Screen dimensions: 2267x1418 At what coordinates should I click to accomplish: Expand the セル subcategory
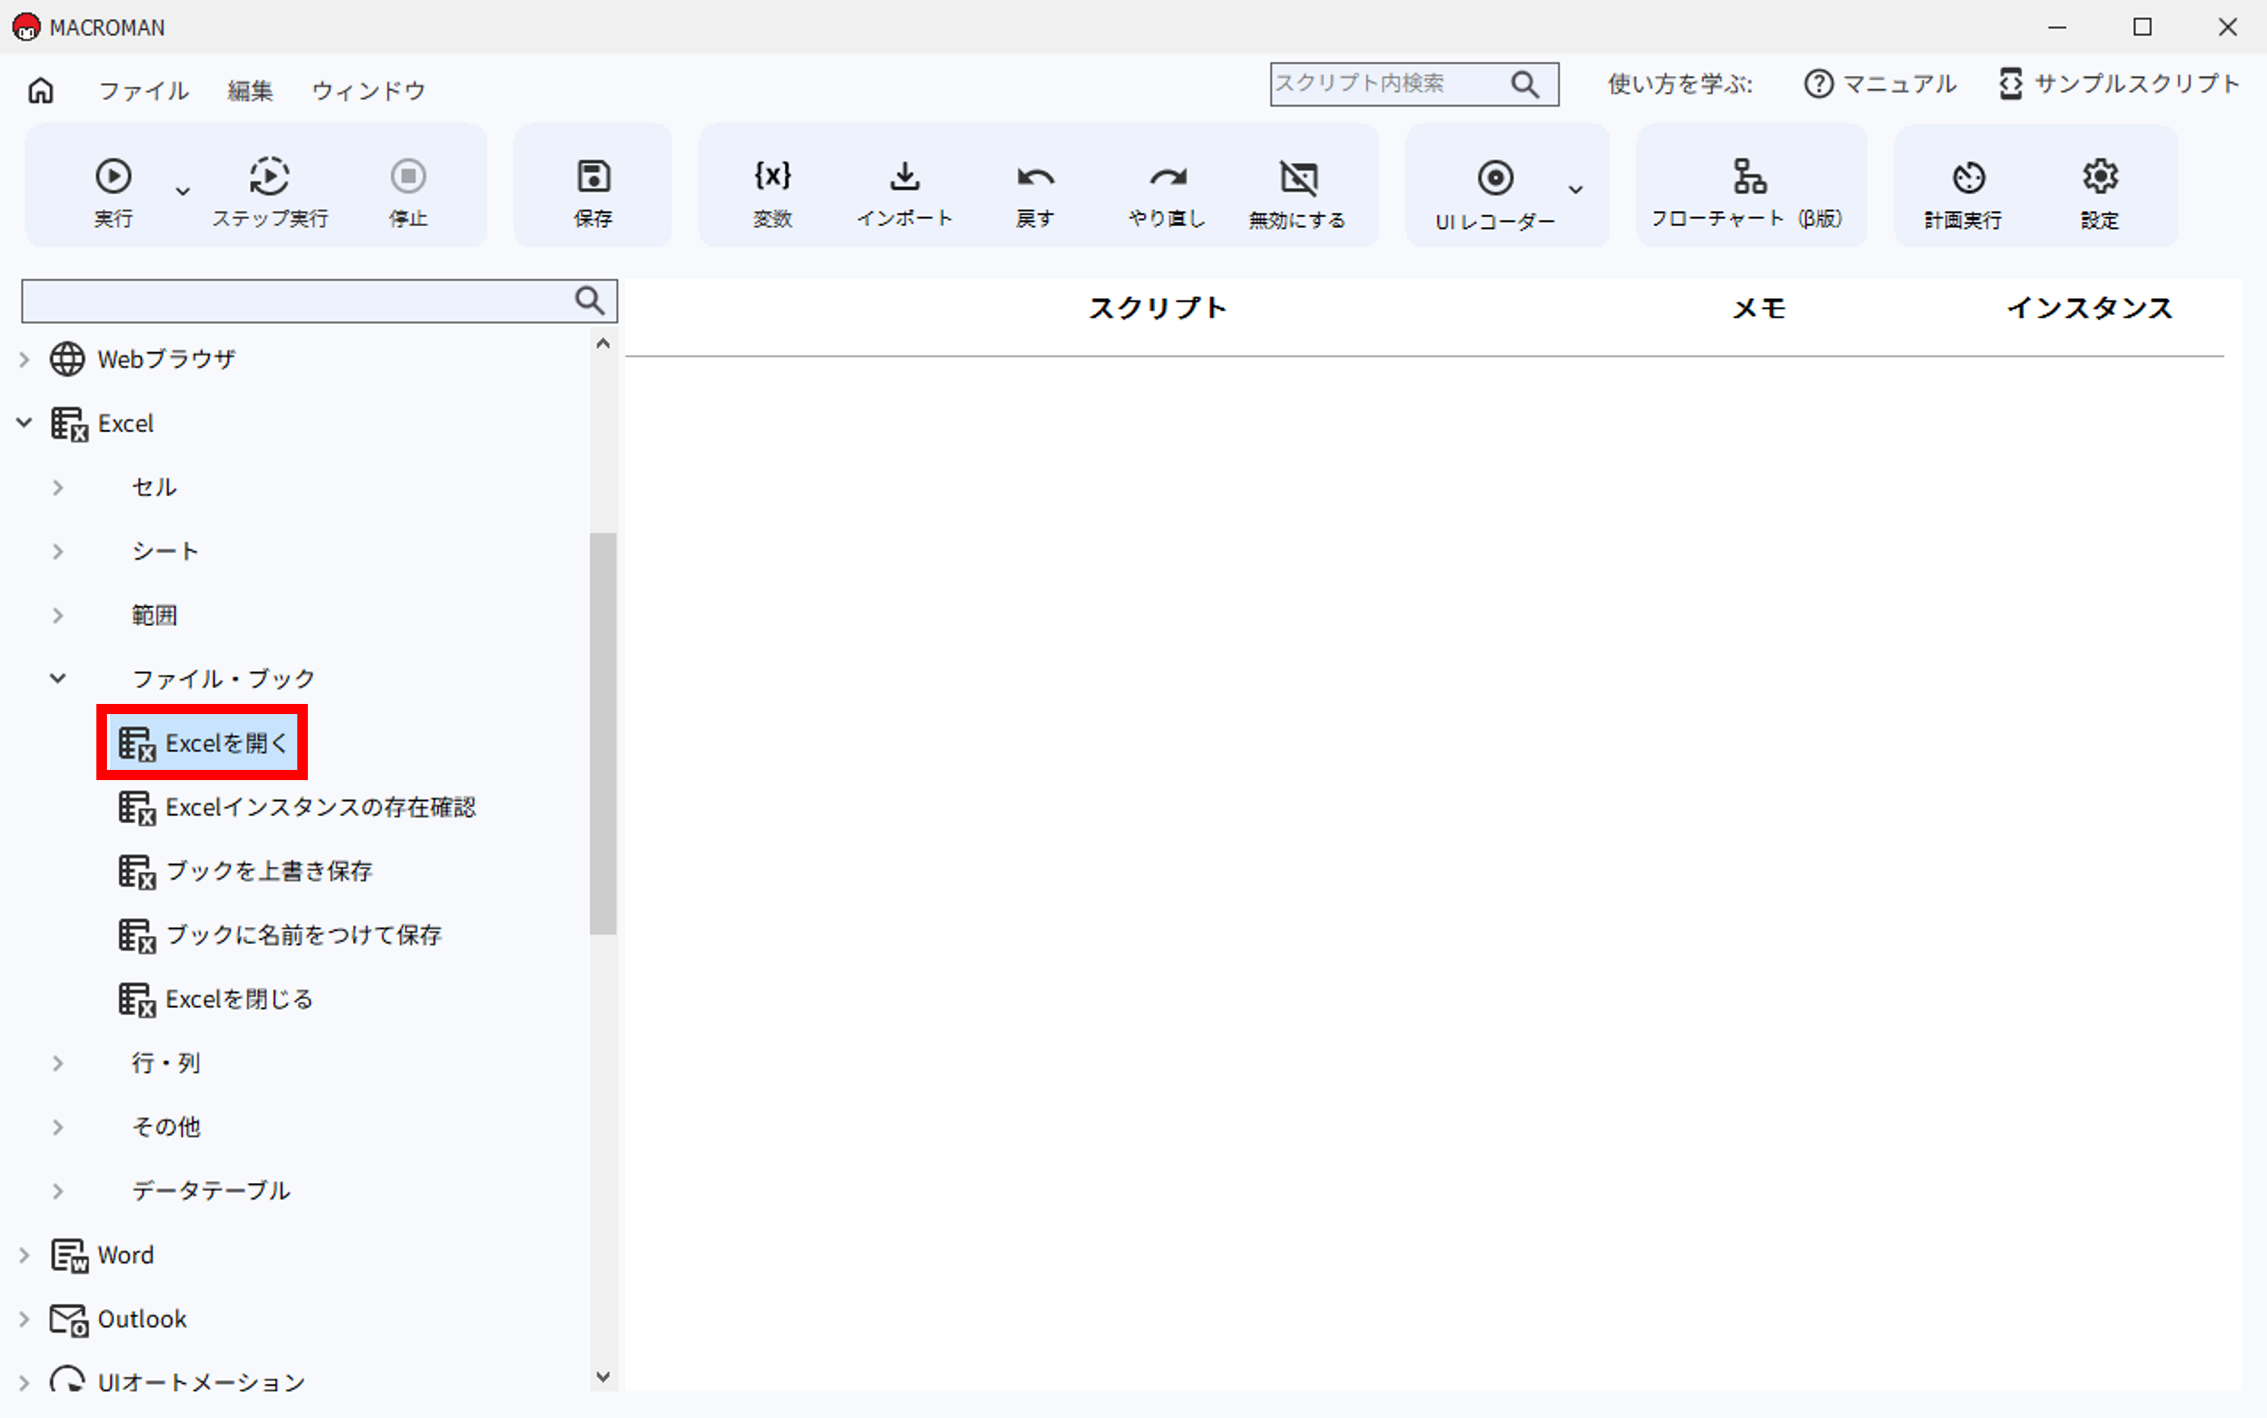pyautogui.click(x=57, y=488)
